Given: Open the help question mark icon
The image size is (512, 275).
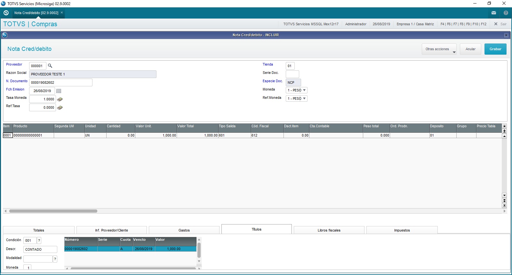Looking at the screenshot, I should pos(506,13).
